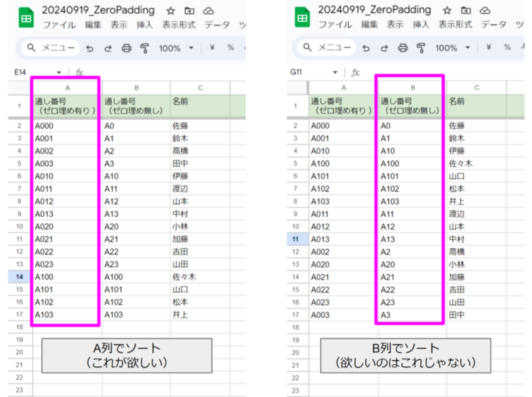Select cell A3 in the G11 window
Screen dimensions: 532x397
(413, 315)
